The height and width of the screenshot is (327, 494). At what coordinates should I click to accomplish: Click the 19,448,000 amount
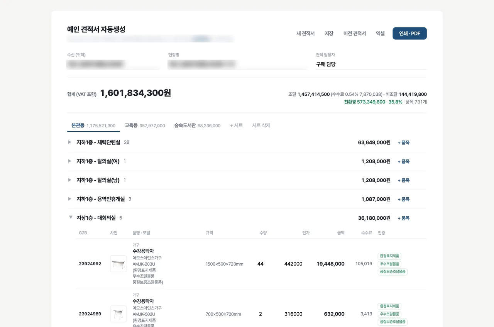(x=330, y=264)
